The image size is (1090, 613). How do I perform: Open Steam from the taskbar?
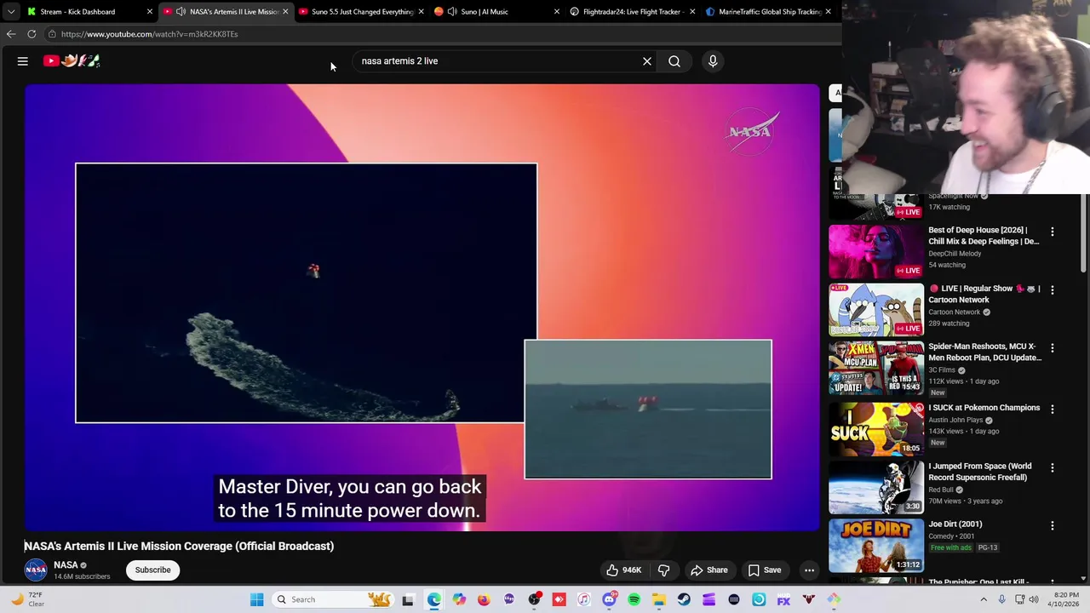click(684, 600)
